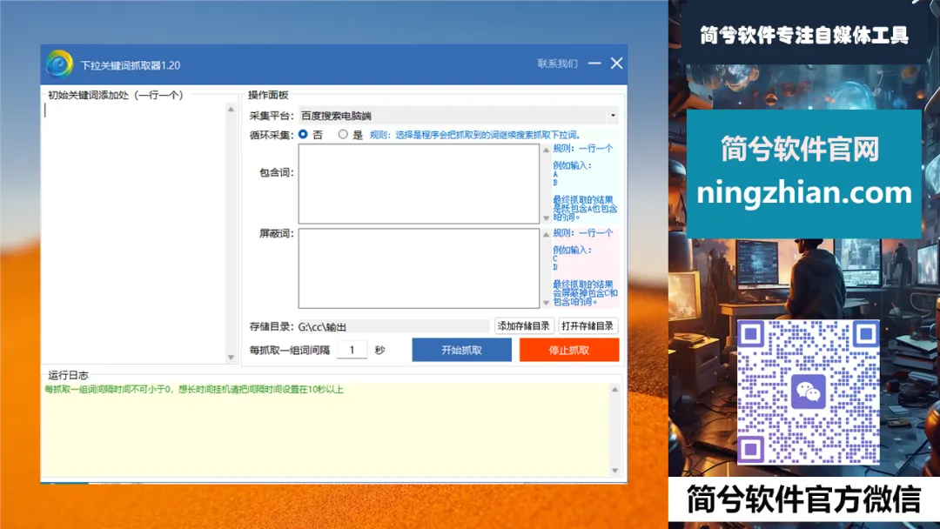Click the blue 开始抓取 button
Screen dimensions: 940x529
pyautogui.click(x=461, y=350)
